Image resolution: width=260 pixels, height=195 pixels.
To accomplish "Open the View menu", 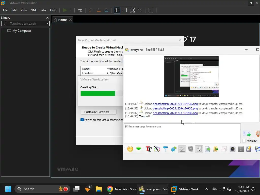I will [24, 10].
